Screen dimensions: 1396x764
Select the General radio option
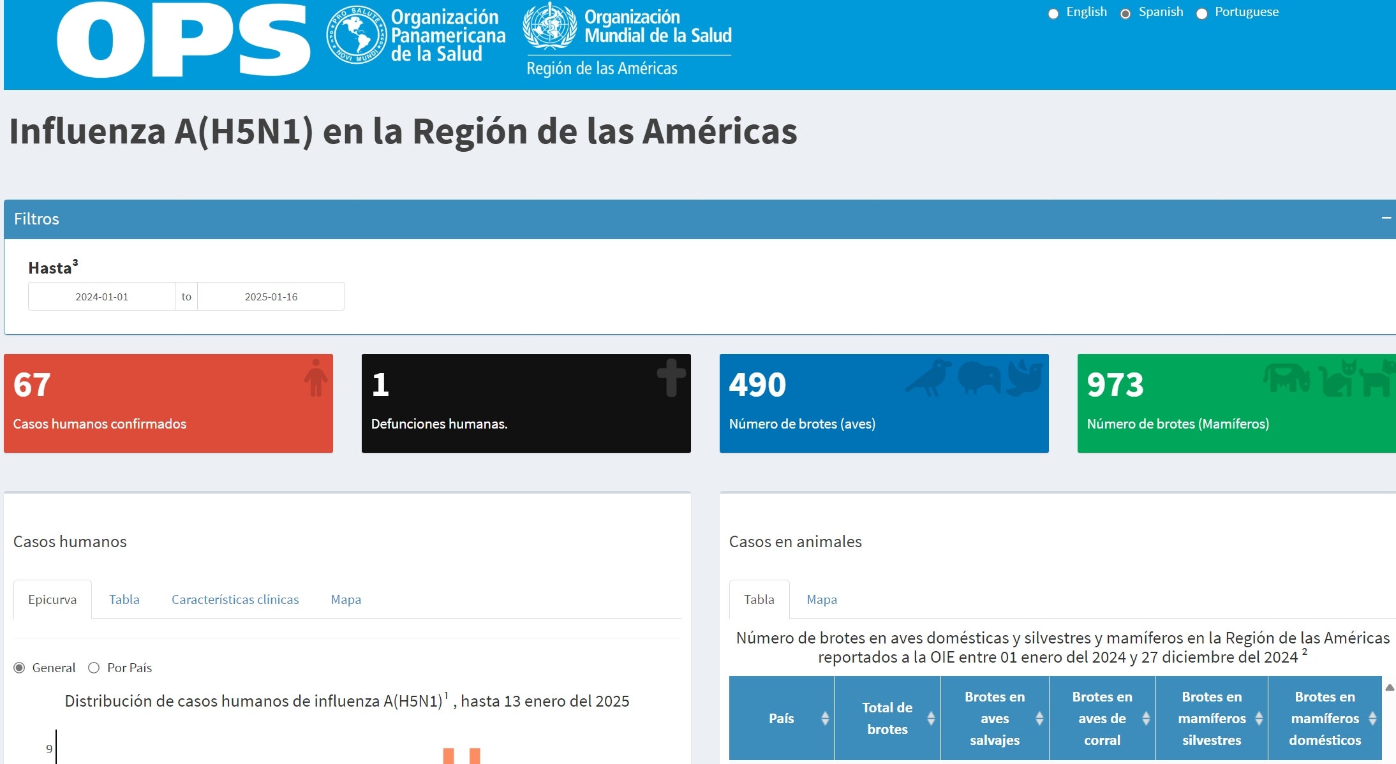[19, 668]
